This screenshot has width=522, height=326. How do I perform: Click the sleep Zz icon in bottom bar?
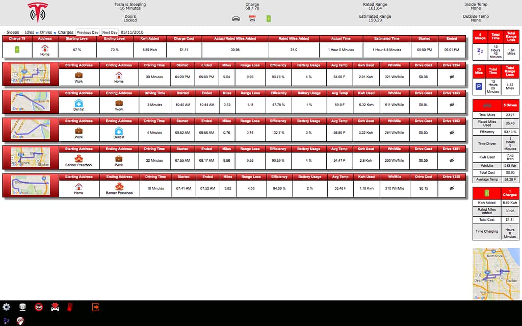pyautogui.click(x=7, y=320)
